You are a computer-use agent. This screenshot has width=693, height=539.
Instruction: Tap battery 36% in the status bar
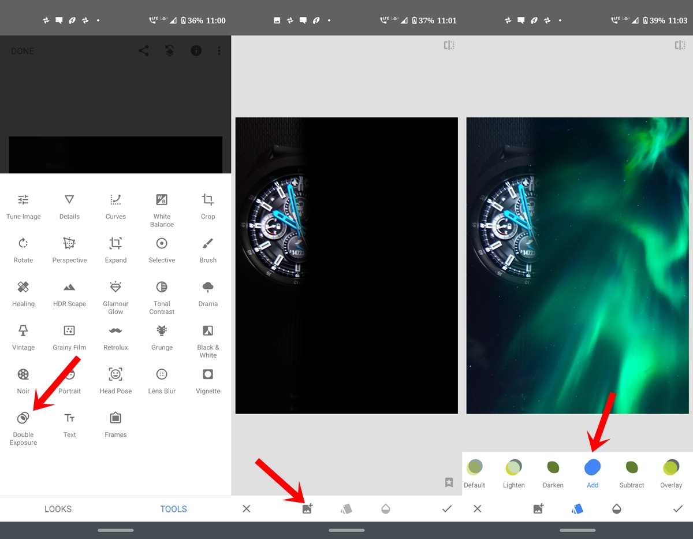191,20
